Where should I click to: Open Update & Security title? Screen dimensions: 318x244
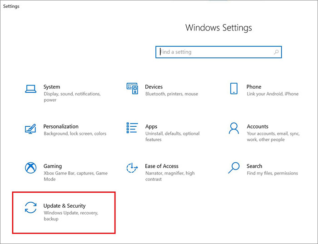(65, 206)
